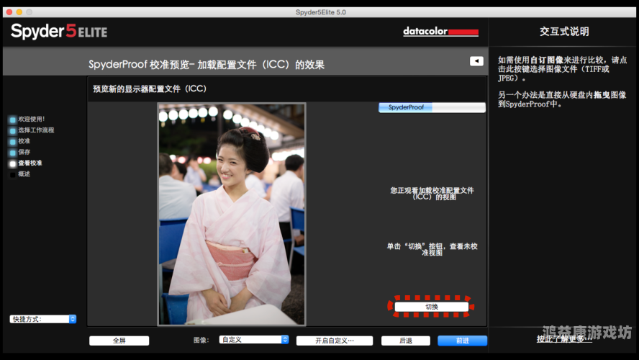The height and width of the screenshot is (360, 639).
Task: Click the preview photo of woman in kimono
Action: (x=232, y=214)
